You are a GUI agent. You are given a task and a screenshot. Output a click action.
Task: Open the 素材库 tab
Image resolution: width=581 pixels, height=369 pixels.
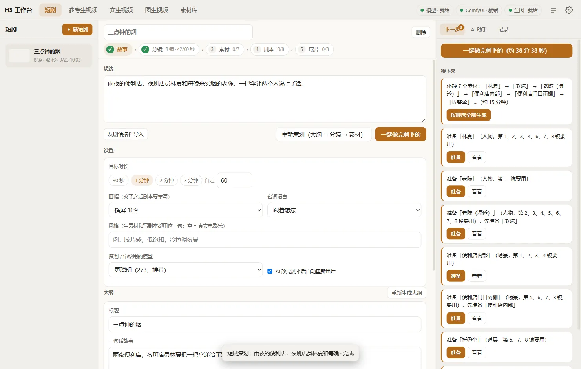tap(189, 10)
